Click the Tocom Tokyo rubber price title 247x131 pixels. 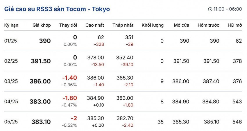tap(57, 9)
